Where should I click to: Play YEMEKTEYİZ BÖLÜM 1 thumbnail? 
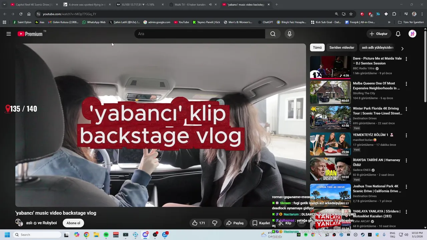click(330, 144)
